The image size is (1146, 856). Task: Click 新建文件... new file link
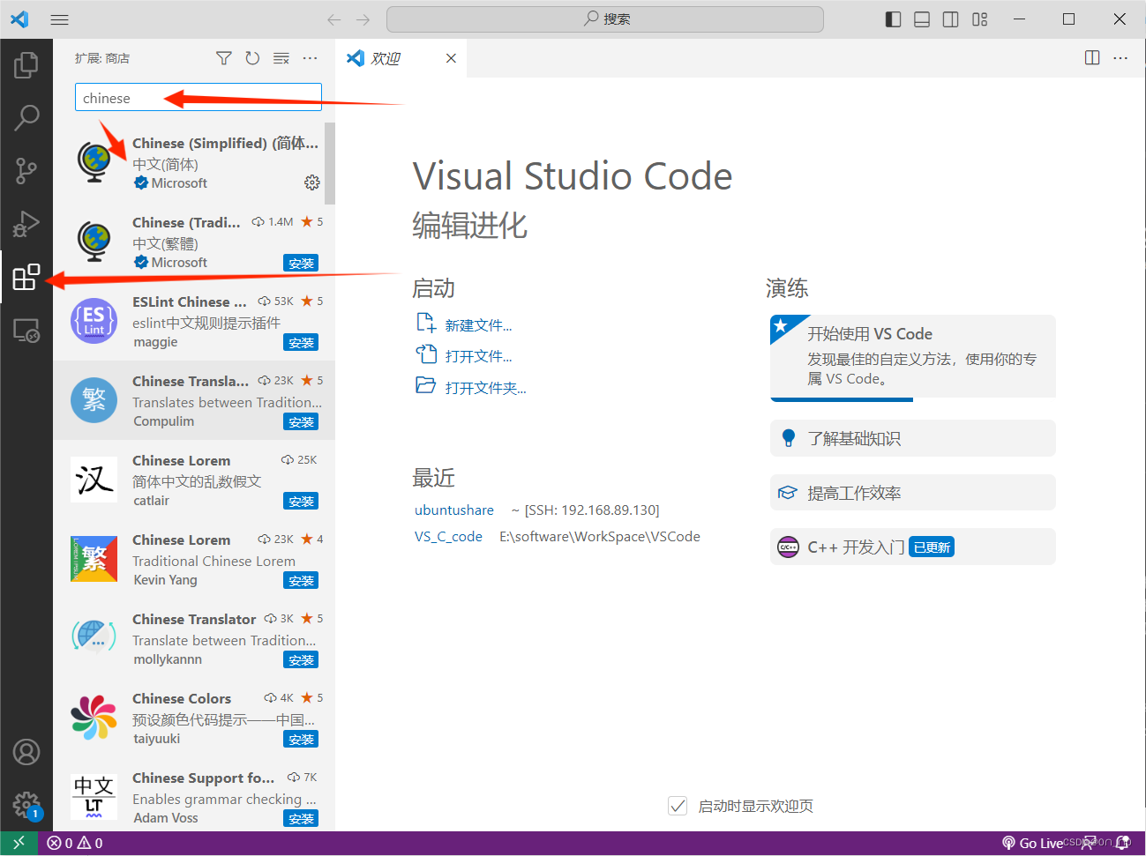[478, 325]
